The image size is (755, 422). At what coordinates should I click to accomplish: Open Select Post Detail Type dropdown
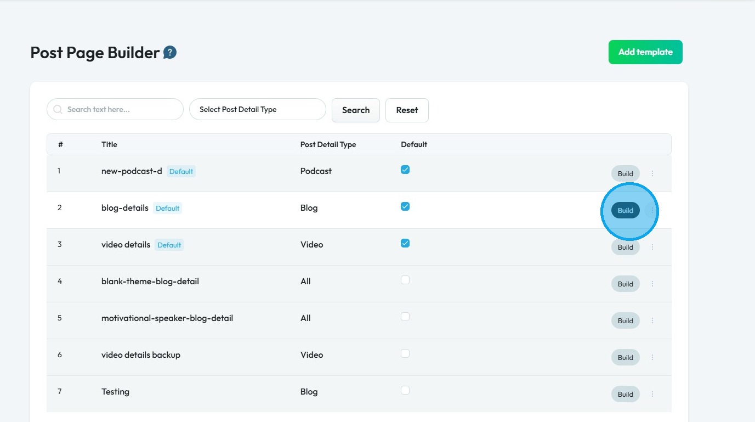click(257, 110)
